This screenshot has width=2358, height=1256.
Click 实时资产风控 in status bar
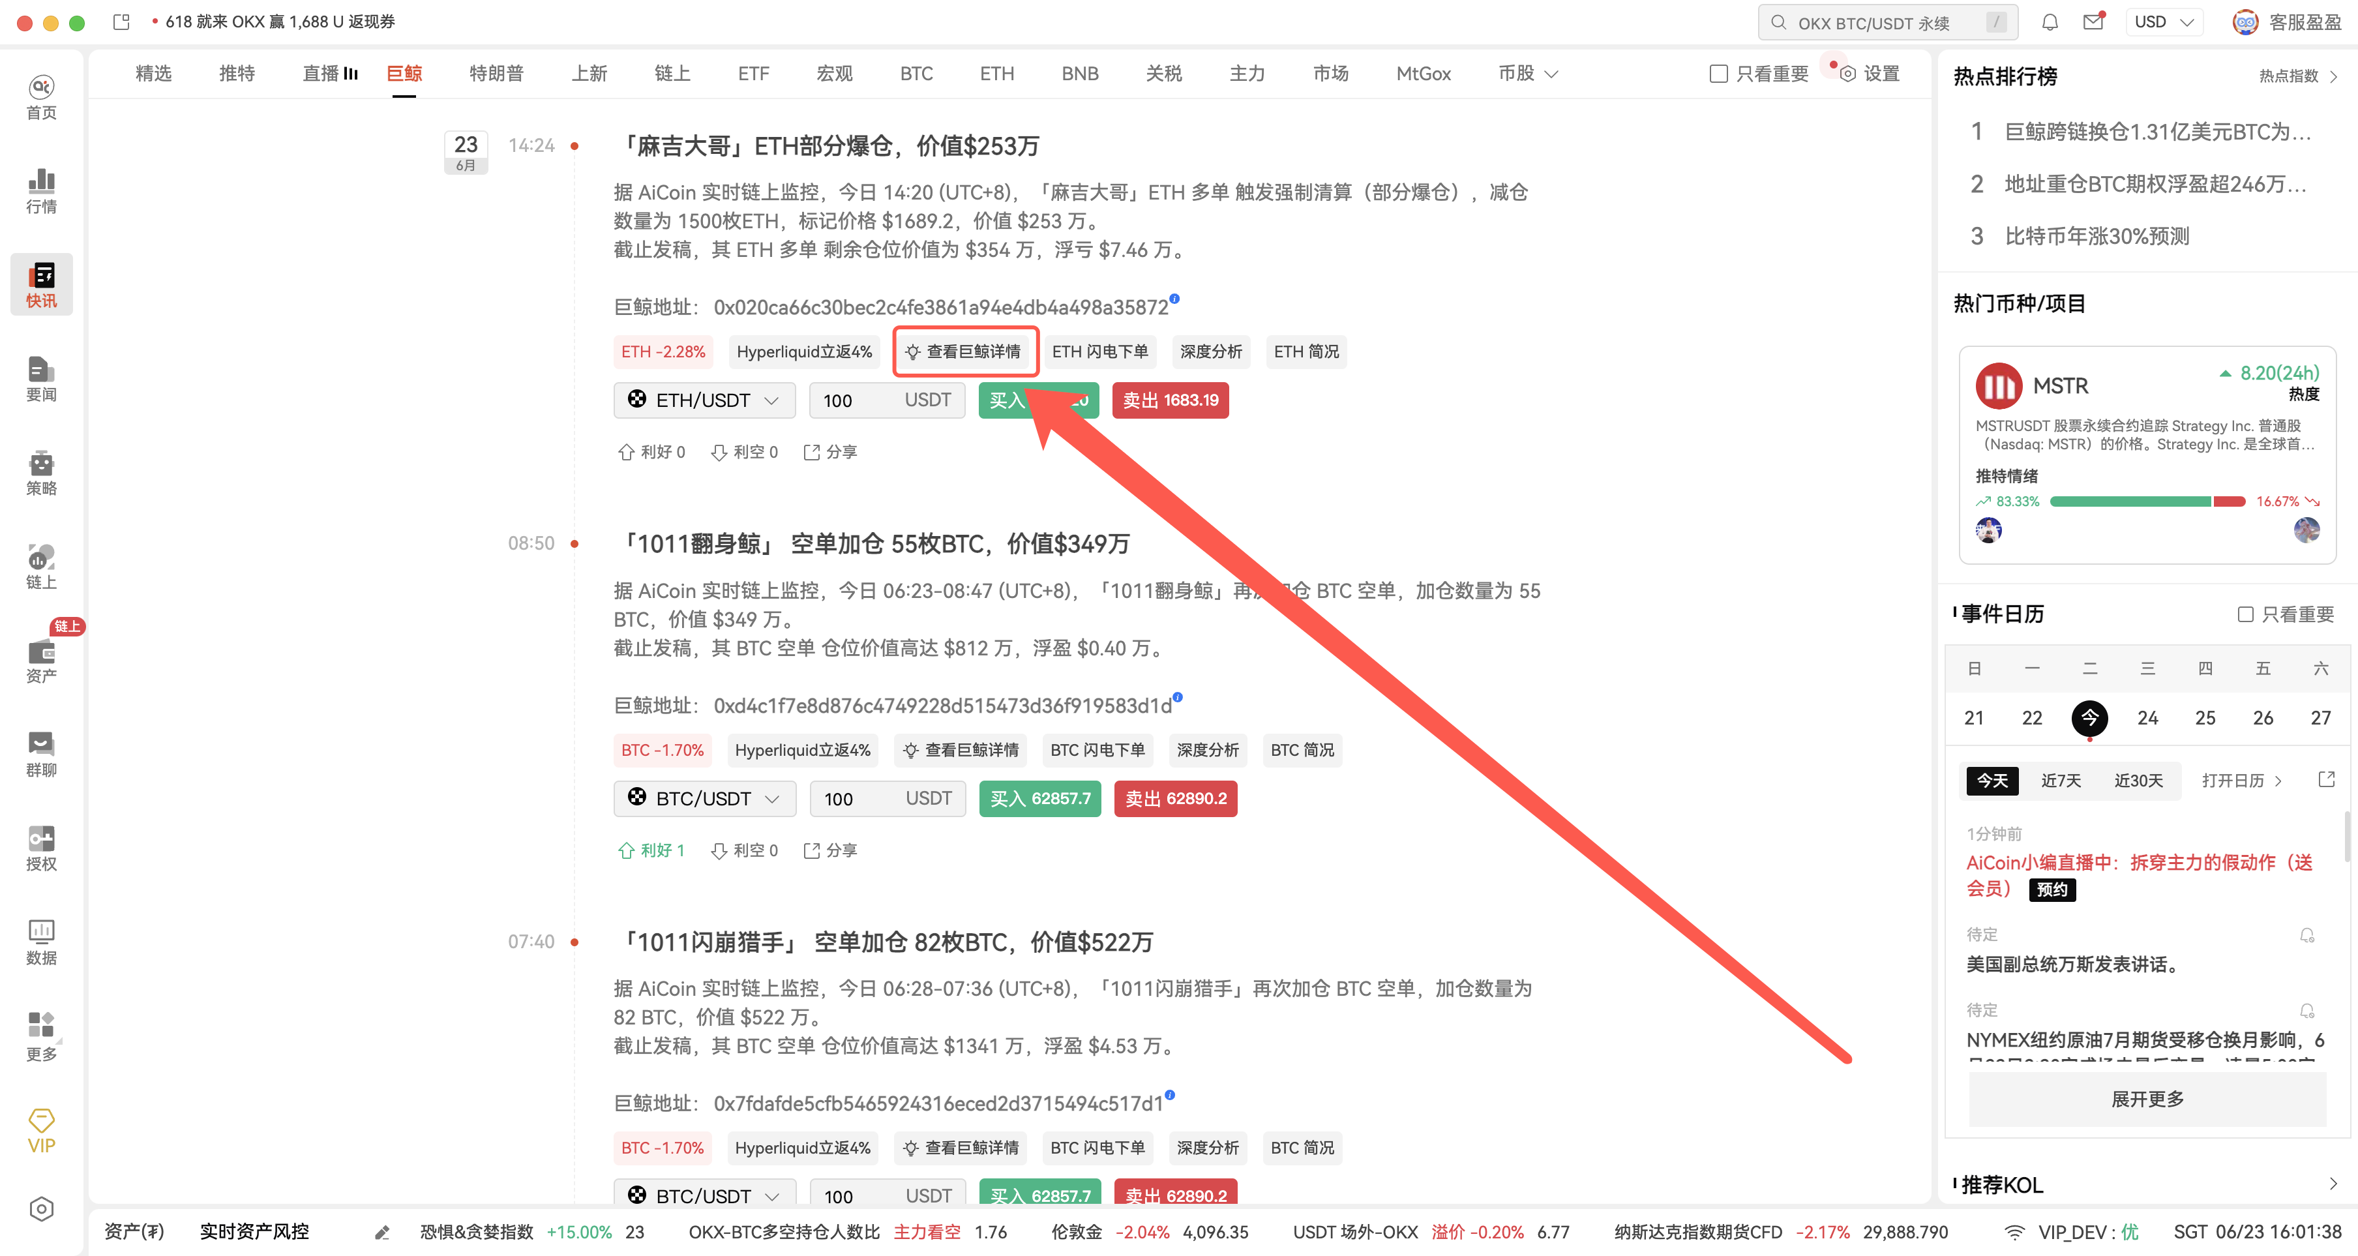254,1231
